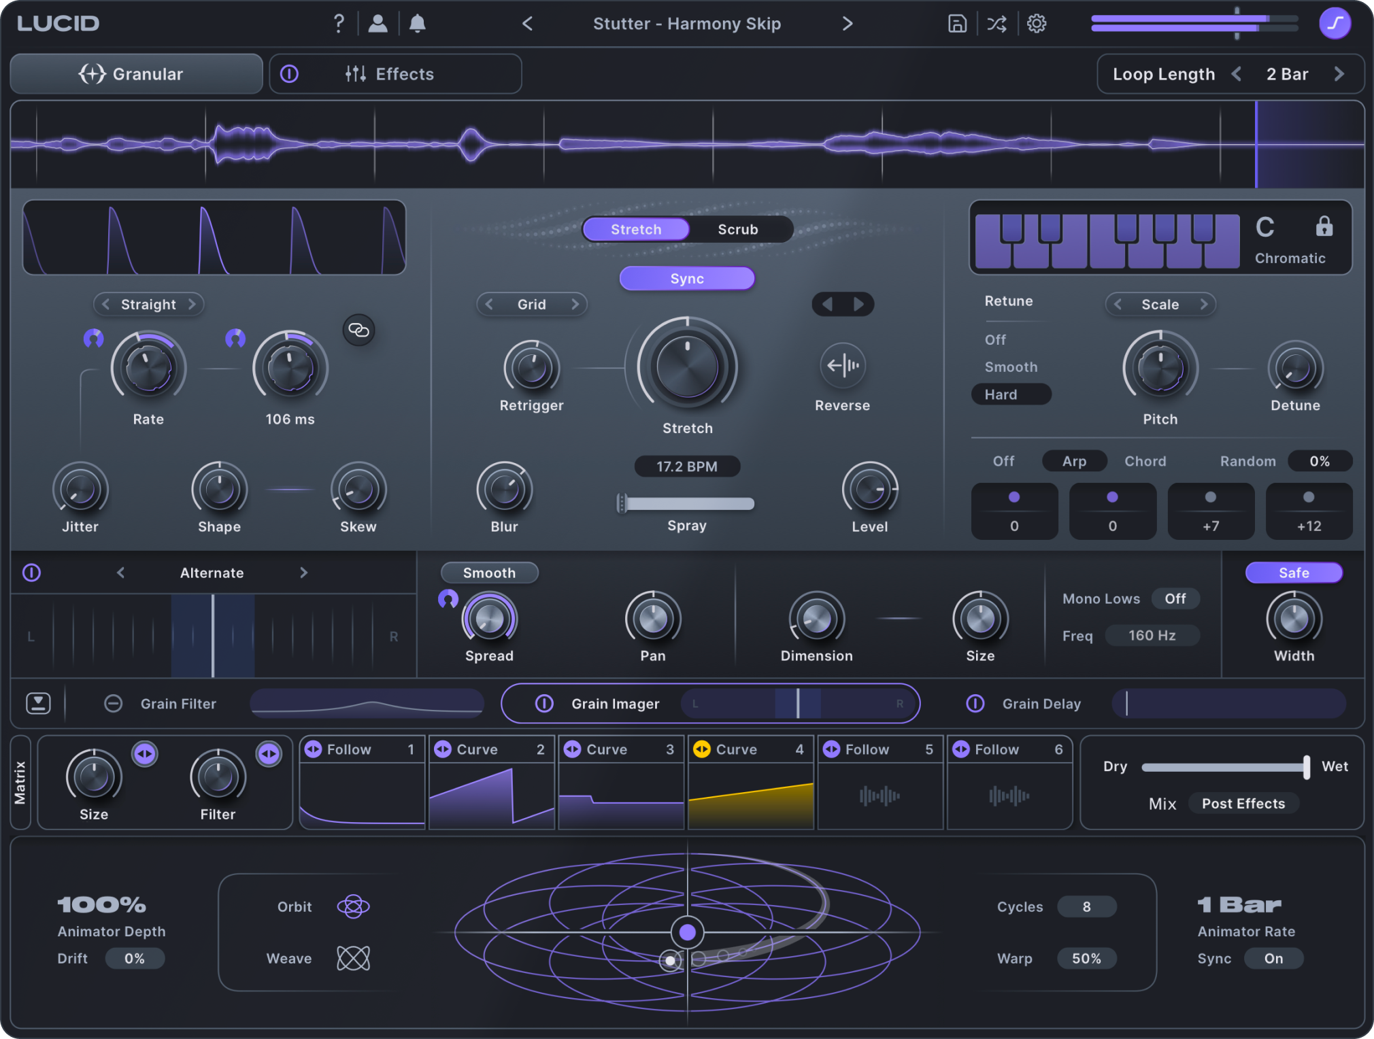This screenshot has height=1039, width=1374.
Task: Select the Orbit animator shape icon
Action: 353,906
